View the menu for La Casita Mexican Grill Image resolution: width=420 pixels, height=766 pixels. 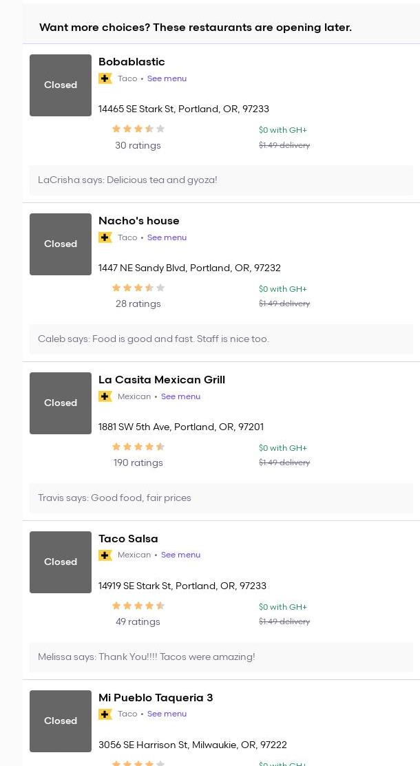tap(180, 396)
